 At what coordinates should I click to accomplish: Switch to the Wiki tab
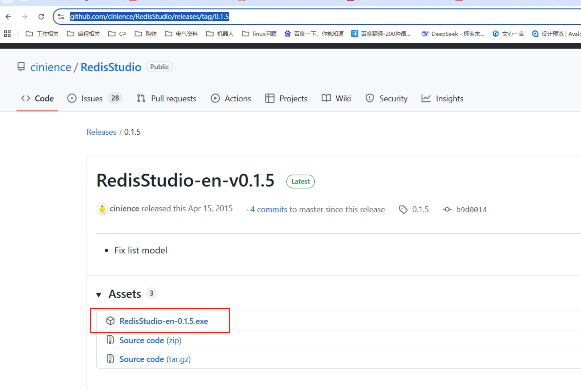336,98
